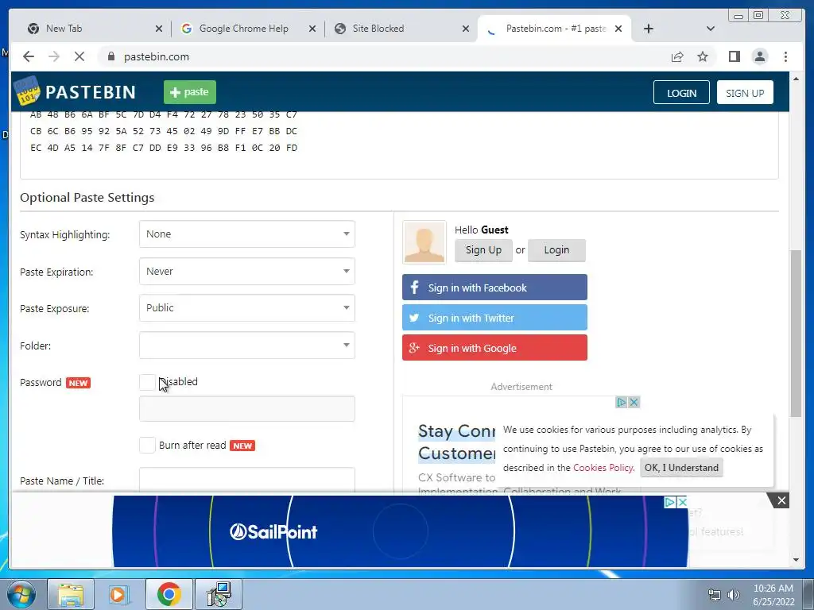
Task: Share this page using the share icon
Action: point(677,56)
